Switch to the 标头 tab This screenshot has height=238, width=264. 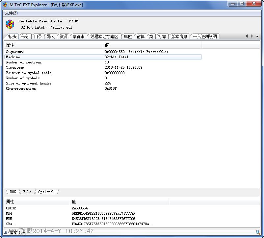coord(12,36)
